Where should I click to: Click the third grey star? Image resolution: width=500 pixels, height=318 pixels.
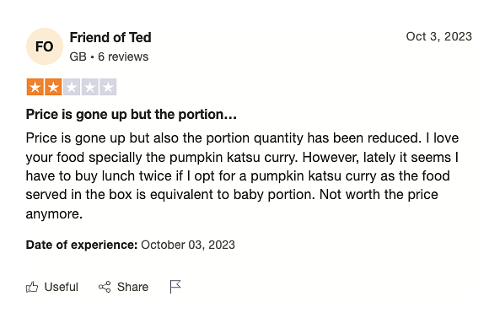(72, 87)
